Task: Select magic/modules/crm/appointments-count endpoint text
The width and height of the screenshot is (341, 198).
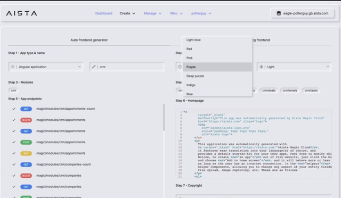Action: click(66, 109)
